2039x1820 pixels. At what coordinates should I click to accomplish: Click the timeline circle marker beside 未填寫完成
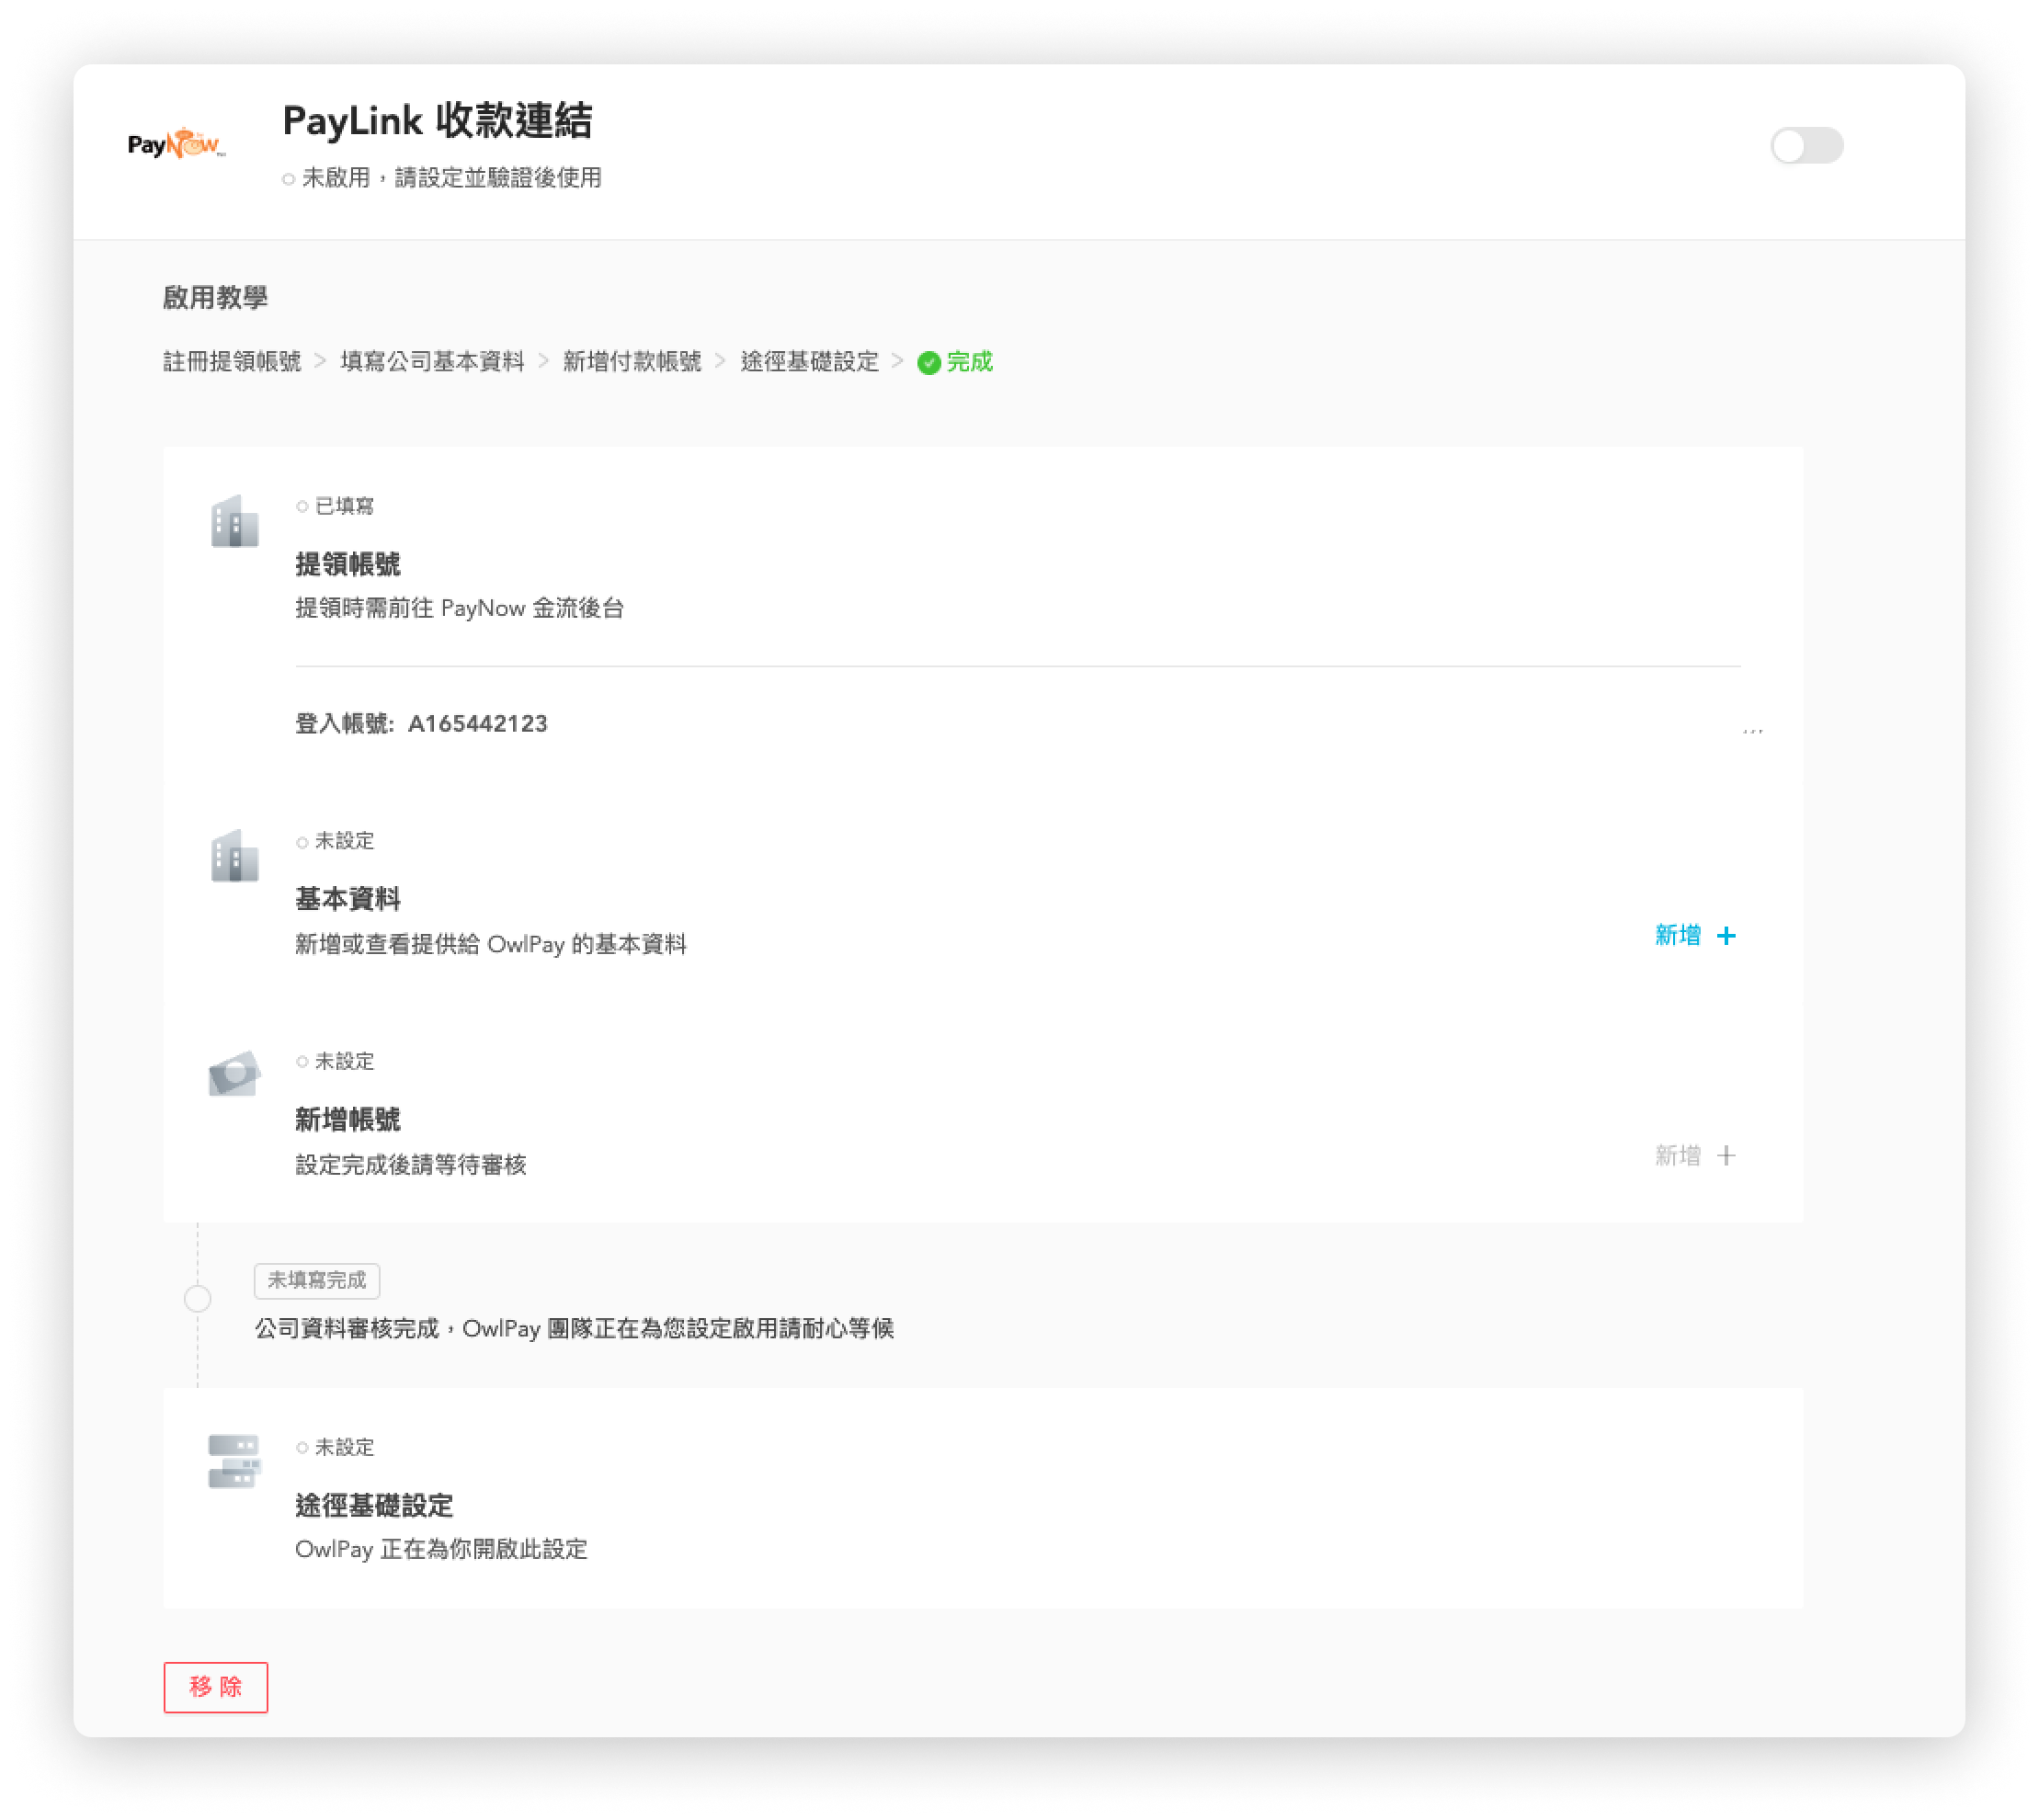[198, 1299]
